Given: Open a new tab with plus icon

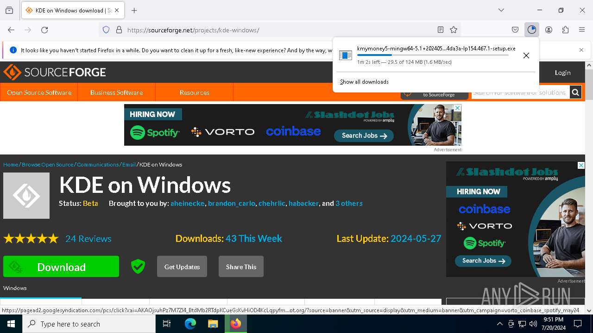Looking at the screenshot, I should pyautogui.click(x=134, y=10).
